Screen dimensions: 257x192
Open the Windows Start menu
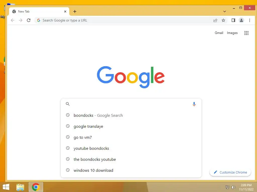(6, 187)
